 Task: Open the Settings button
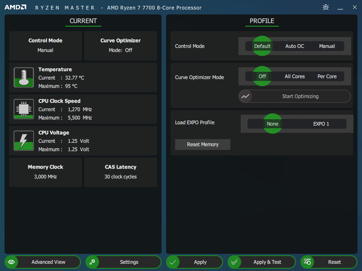tap(123, 262)
